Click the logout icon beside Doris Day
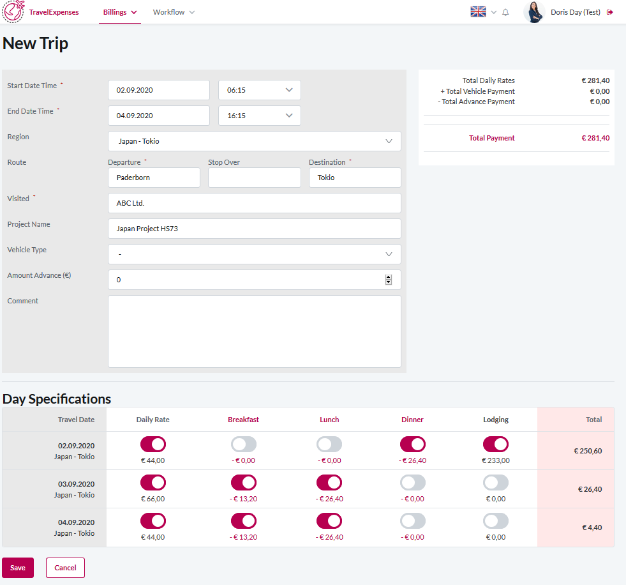 [x=610, y=12]
